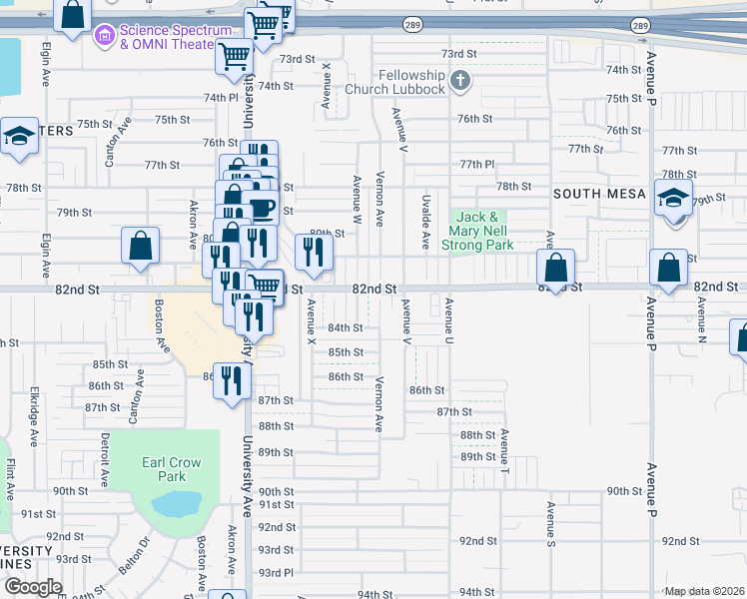
Task: Click the left Highway 289 route shield
Action: (412, 24)
